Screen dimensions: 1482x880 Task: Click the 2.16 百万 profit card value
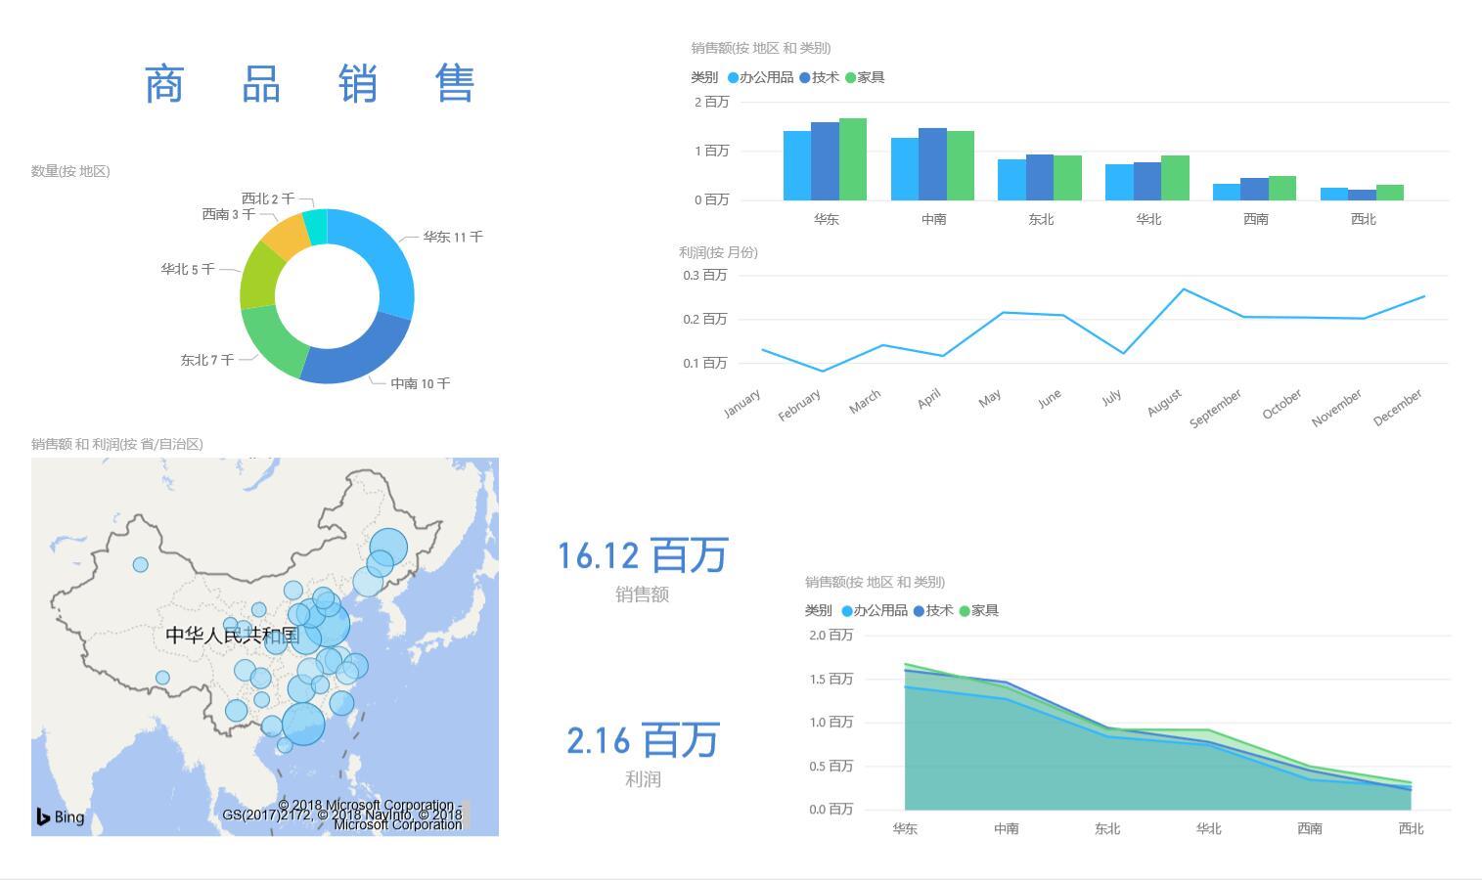coord(643,740)
